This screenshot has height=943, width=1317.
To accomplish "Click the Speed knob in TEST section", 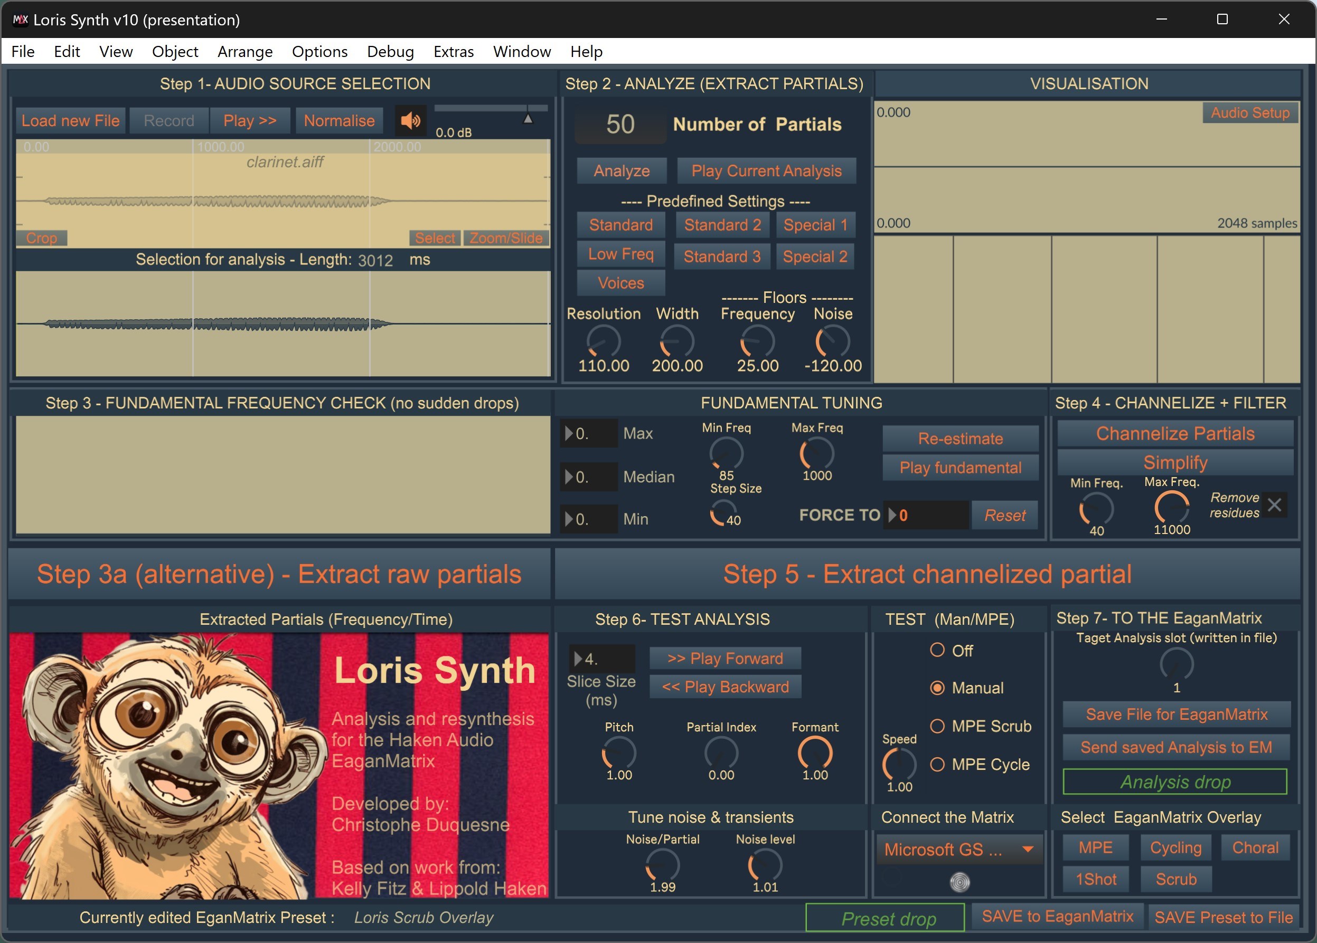I will click(899, 764).
